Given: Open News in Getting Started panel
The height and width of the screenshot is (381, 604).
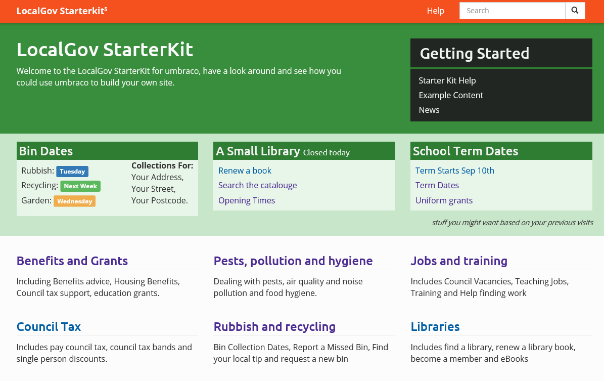Looking at the screenshot, I should [429, 110].
